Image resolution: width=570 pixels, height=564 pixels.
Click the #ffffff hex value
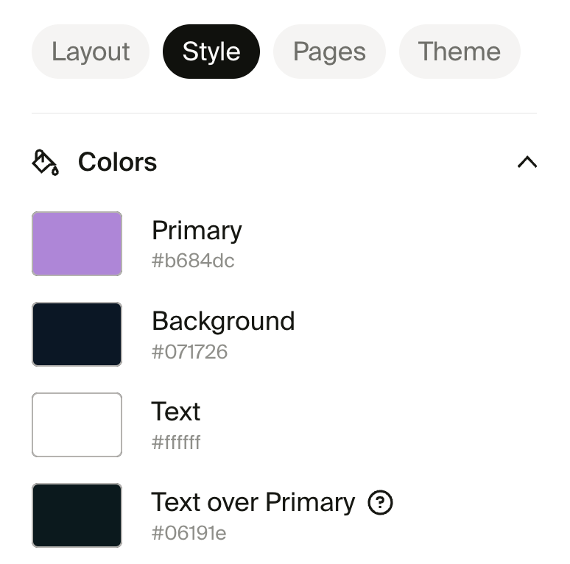[176, 443]
